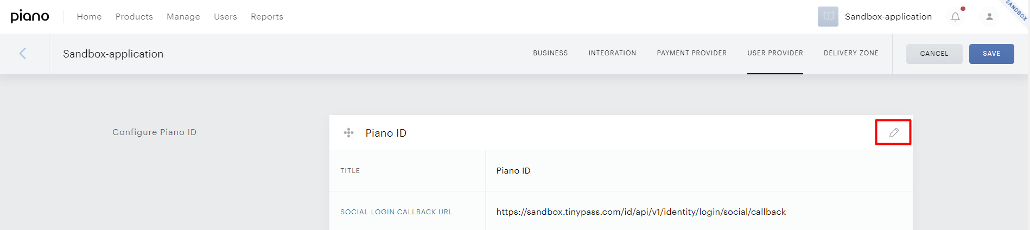Viewport: 1030px width, 230px height.
Task: Open the Users menu
Action: [x=225, y=17]
